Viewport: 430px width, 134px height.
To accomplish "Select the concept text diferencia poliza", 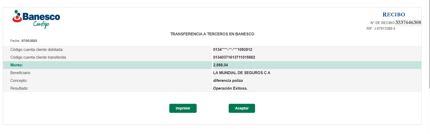I will pyautogui.click(x=228, y=81).
